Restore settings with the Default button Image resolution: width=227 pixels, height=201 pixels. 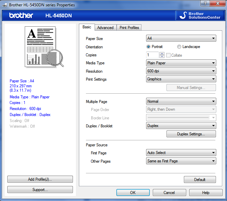point(200,180)
